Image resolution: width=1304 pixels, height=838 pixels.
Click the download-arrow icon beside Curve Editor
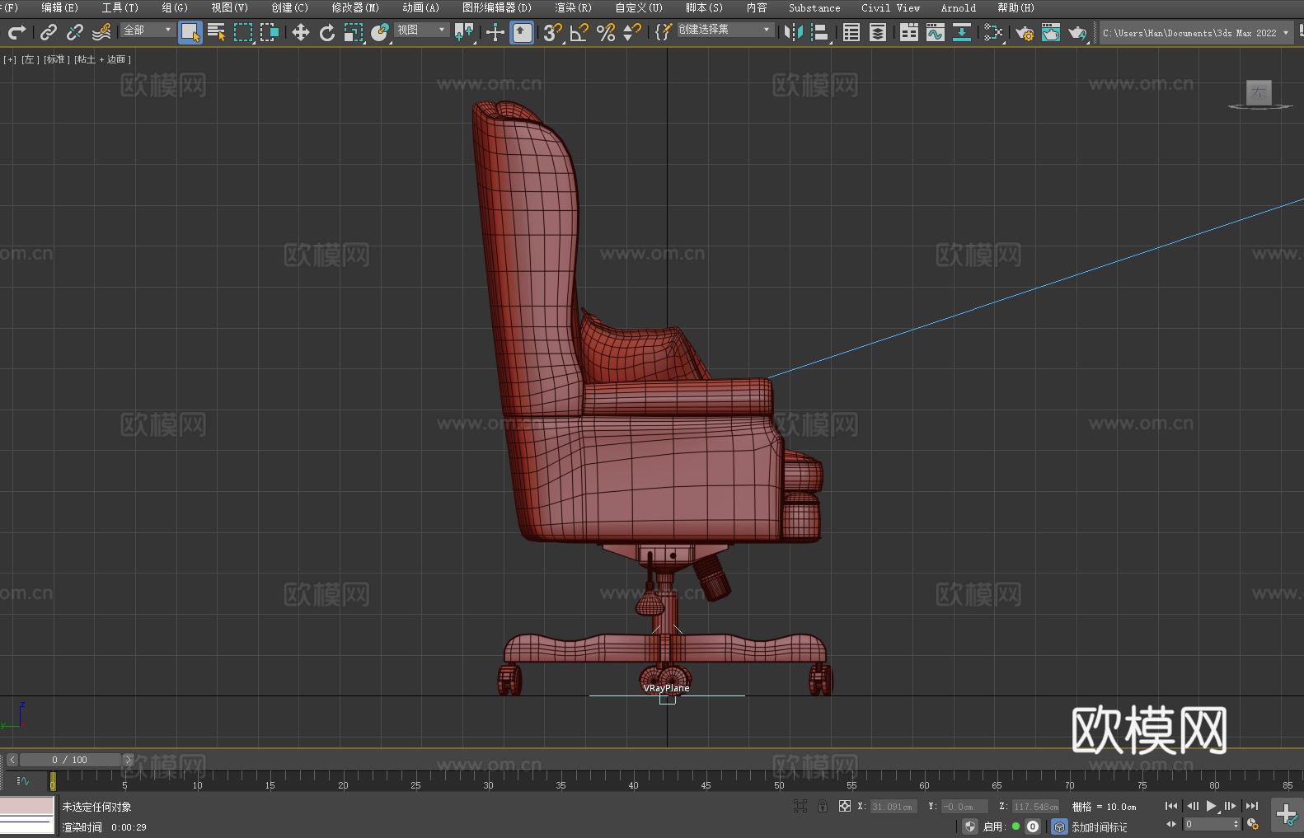coord(962,32)
